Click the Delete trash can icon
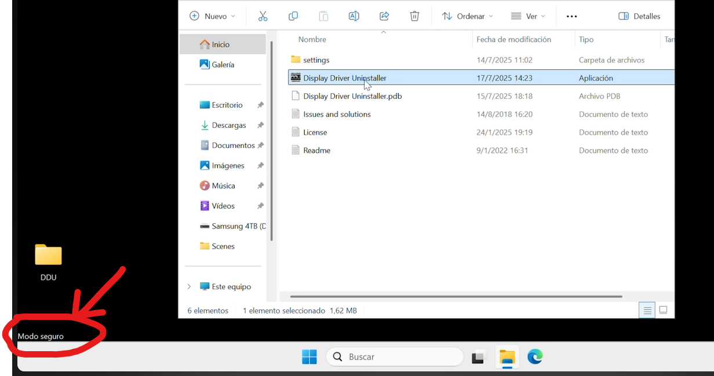The width and height of the screenshot is (714, 376). [x=414, y=16]
